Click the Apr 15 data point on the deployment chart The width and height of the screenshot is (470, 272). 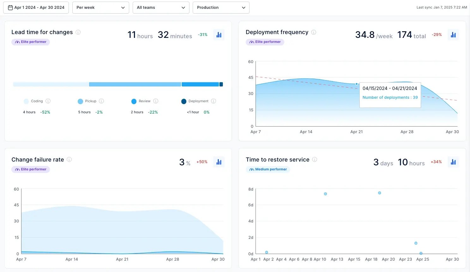coord(357,84)
